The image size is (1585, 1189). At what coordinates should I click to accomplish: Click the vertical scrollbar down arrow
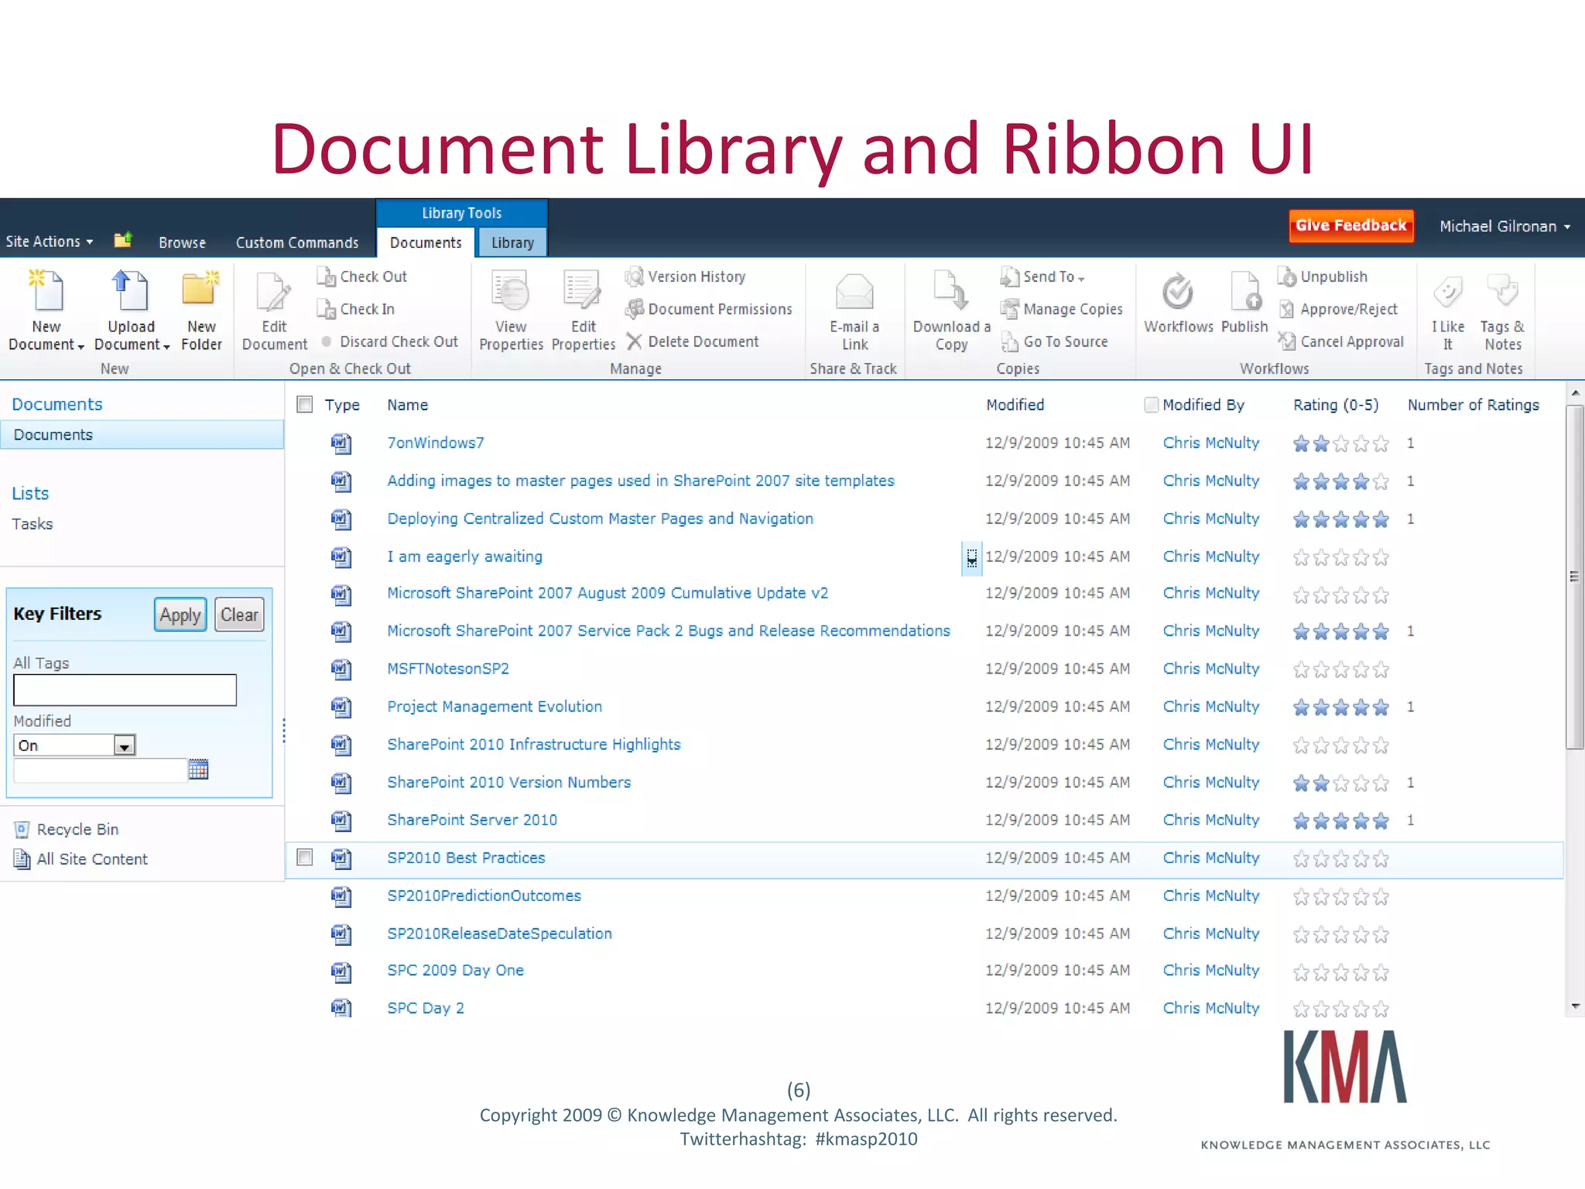(x=1575, y=1006)
